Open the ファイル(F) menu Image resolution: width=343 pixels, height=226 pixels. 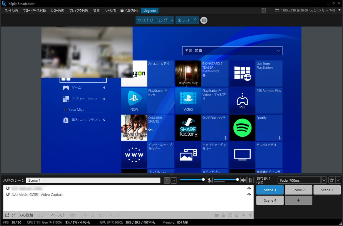pos(11,11)
